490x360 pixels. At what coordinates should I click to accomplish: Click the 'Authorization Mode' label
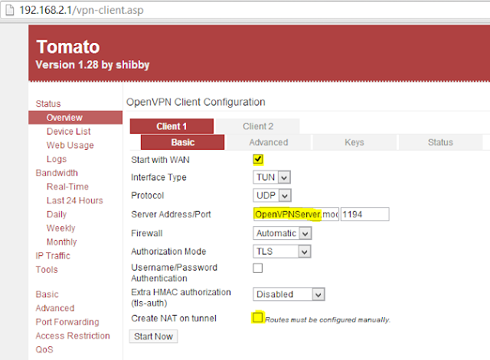[168, 251]
